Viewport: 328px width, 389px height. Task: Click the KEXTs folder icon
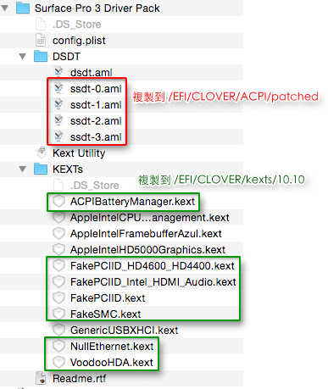(x=41, y=169)
